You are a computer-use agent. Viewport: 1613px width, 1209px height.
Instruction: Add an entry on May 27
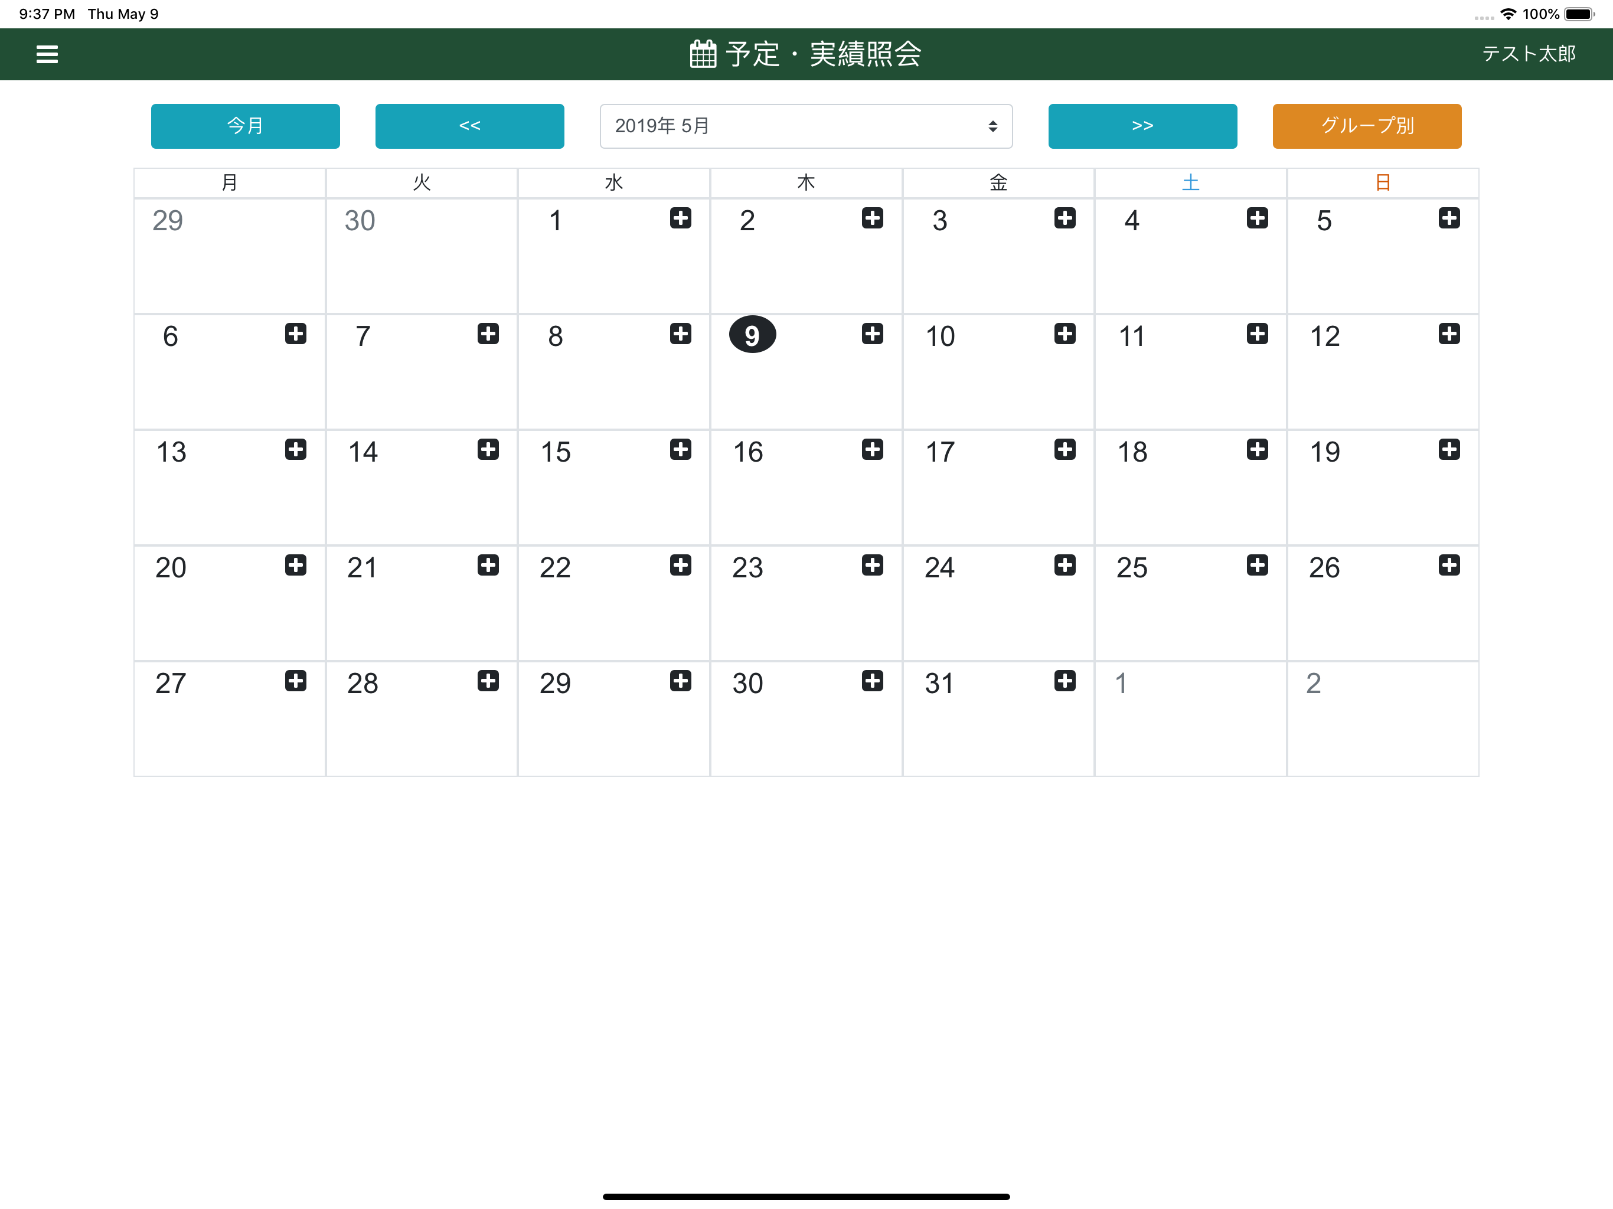(x=295, y=681)
